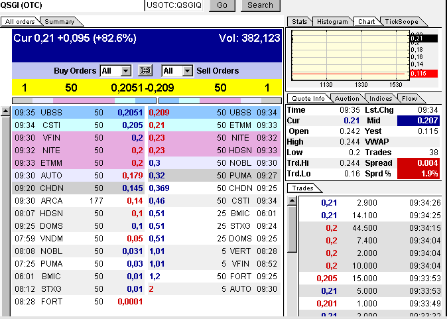Click the USOTC:QSGIQ symbol input field
This screenshot has height=319, width=447.
coord(174,5)
